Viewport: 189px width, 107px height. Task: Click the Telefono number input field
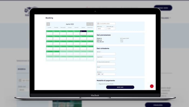coord(109,74)
